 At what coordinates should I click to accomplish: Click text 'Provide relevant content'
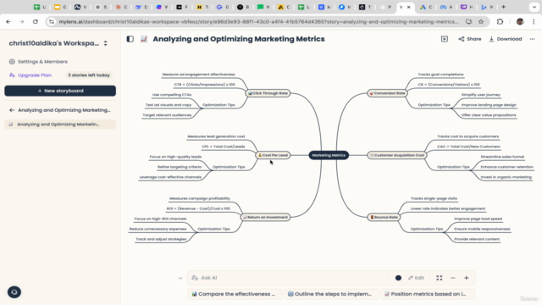(477, 239)
